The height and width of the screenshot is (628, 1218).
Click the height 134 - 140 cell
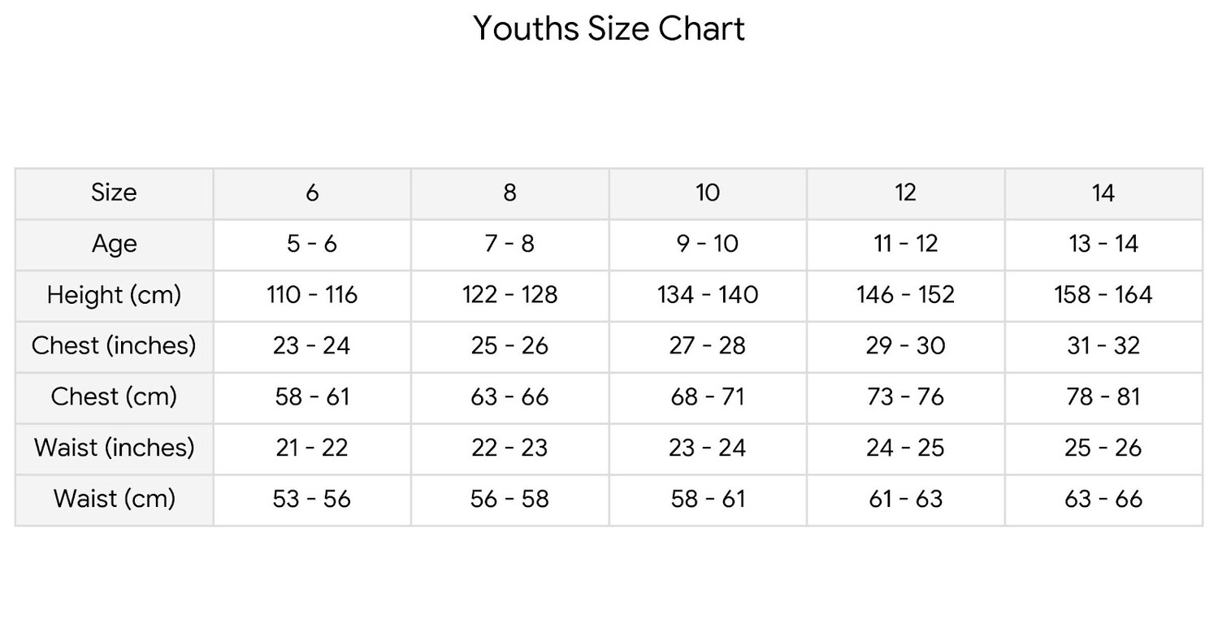707,294
